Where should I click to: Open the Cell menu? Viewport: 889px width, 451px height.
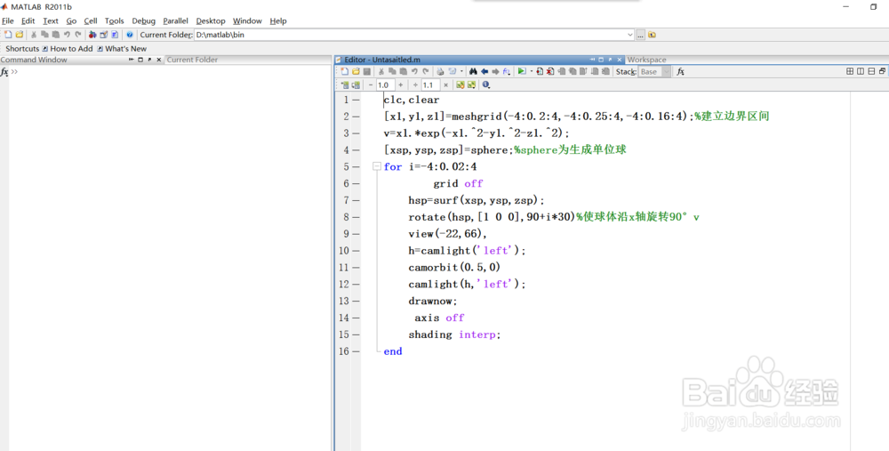(91, 21)
